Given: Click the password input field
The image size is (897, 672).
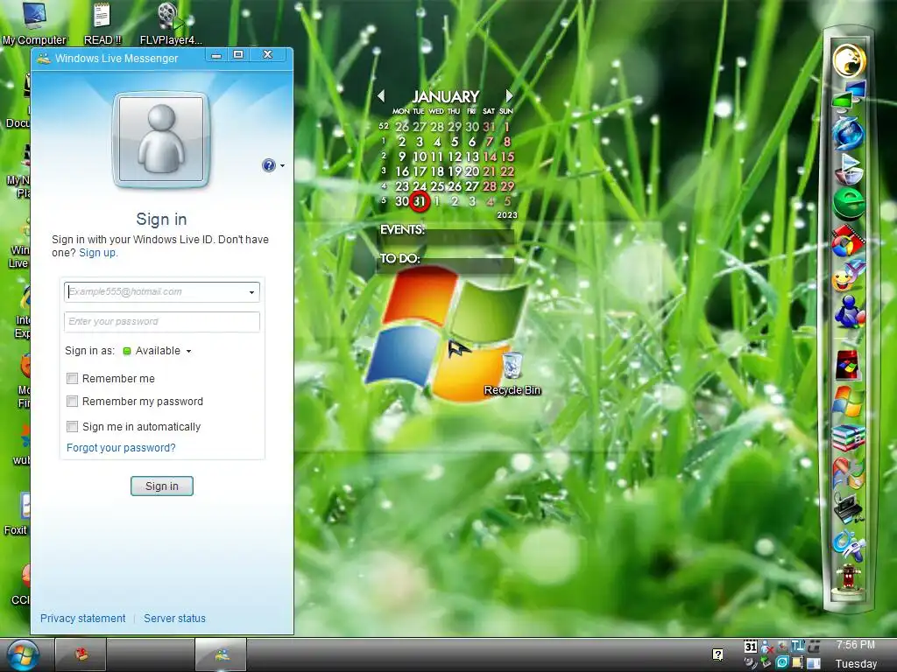Looking at the screenshot, I should pyautogui.click(x=162, y=322).
